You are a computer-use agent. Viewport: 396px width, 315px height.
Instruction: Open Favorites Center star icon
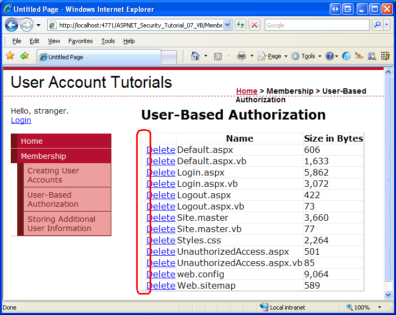click(10, 56)
